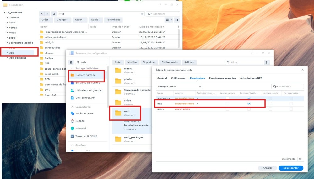
Task: Close the Éditer le dossier partagé dialog
Action: point(303,70)
